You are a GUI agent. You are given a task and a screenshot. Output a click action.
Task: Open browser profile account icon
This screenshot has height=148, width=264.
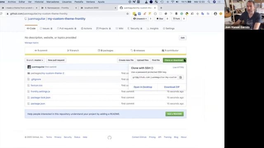click(215, 14)
